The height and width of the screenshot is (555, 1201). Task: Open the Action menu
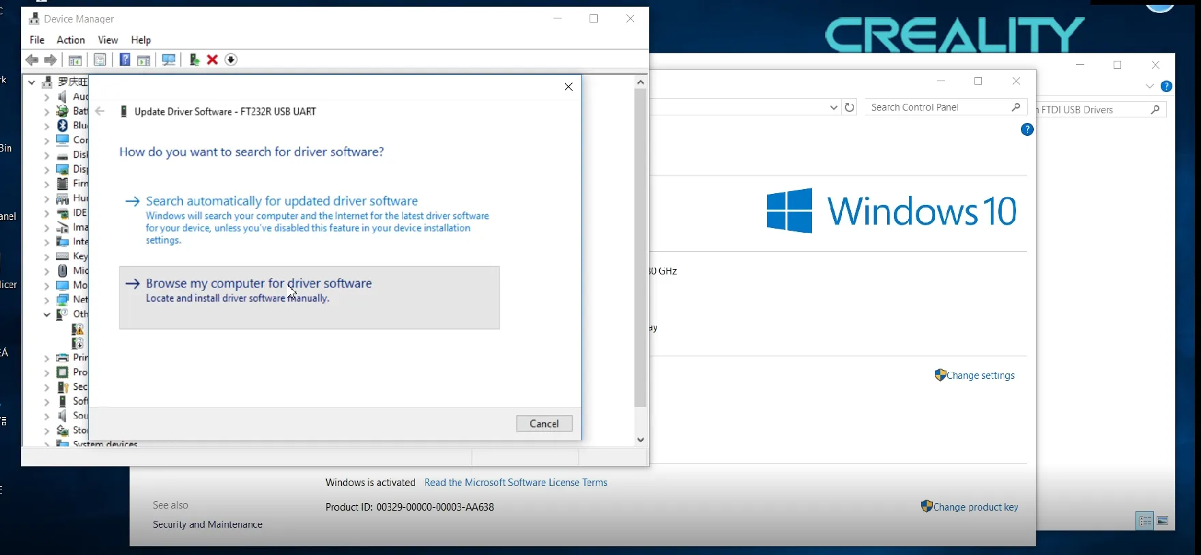tap(70, 40)
